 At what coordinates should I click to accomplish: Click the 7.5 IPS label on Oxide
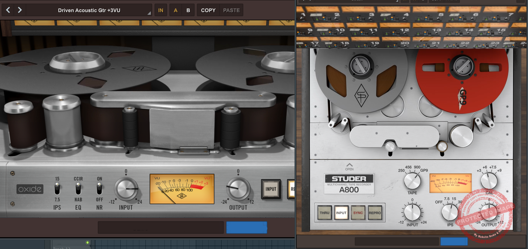coord(57,200)
